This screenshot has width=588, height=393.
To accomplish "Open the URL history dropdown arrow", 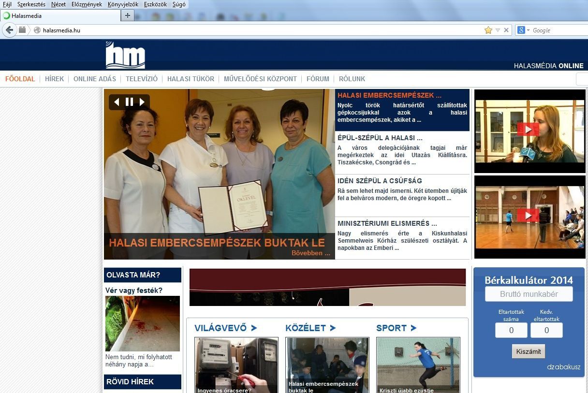I will [x=498, y=30].
